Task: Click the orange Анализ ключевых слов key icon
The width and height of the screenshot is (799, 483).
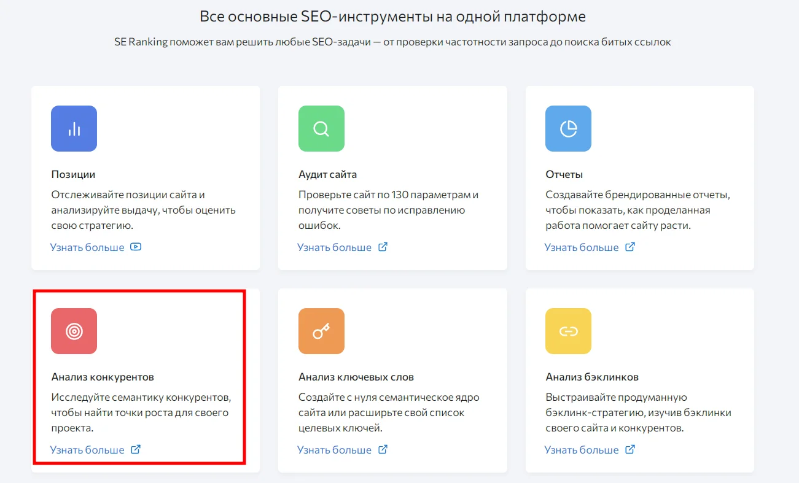Action: coord(321,331)
